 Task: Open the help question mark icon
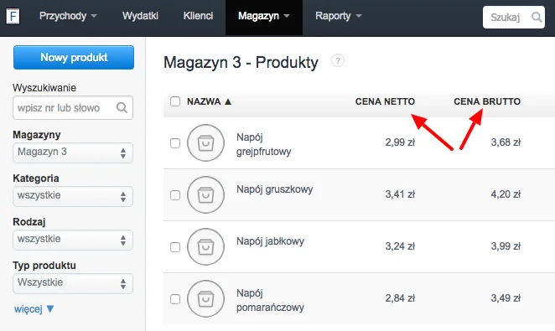(338, 61)
